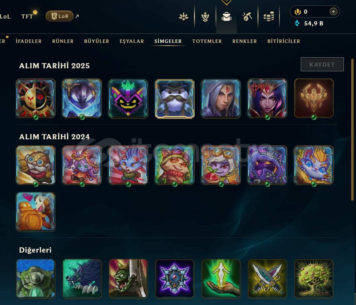Open the Collection bag icon in the top bar
The width and height of the screenshot is (356, 305).
pyautogui.click(x=226, y=16)
